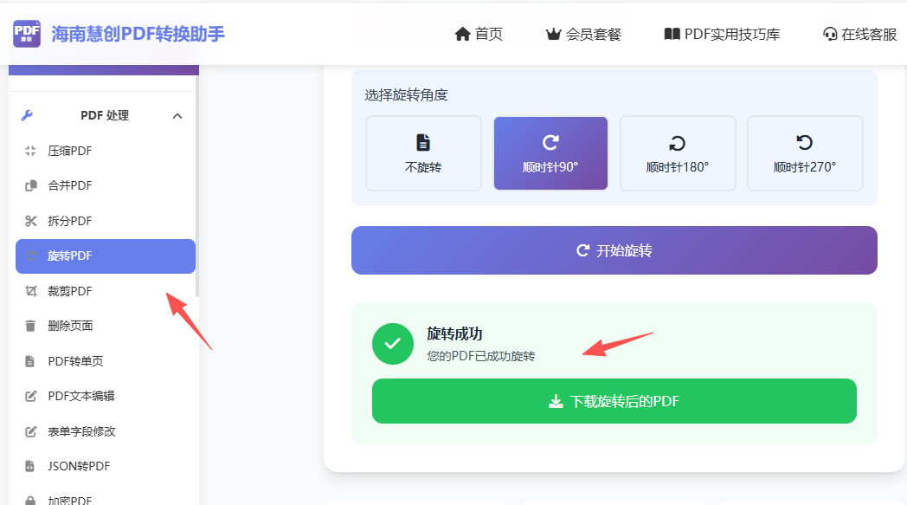907x505 pixels.
Task: Click the edit icon beside 表单字段修改
Action: point(30,431)
